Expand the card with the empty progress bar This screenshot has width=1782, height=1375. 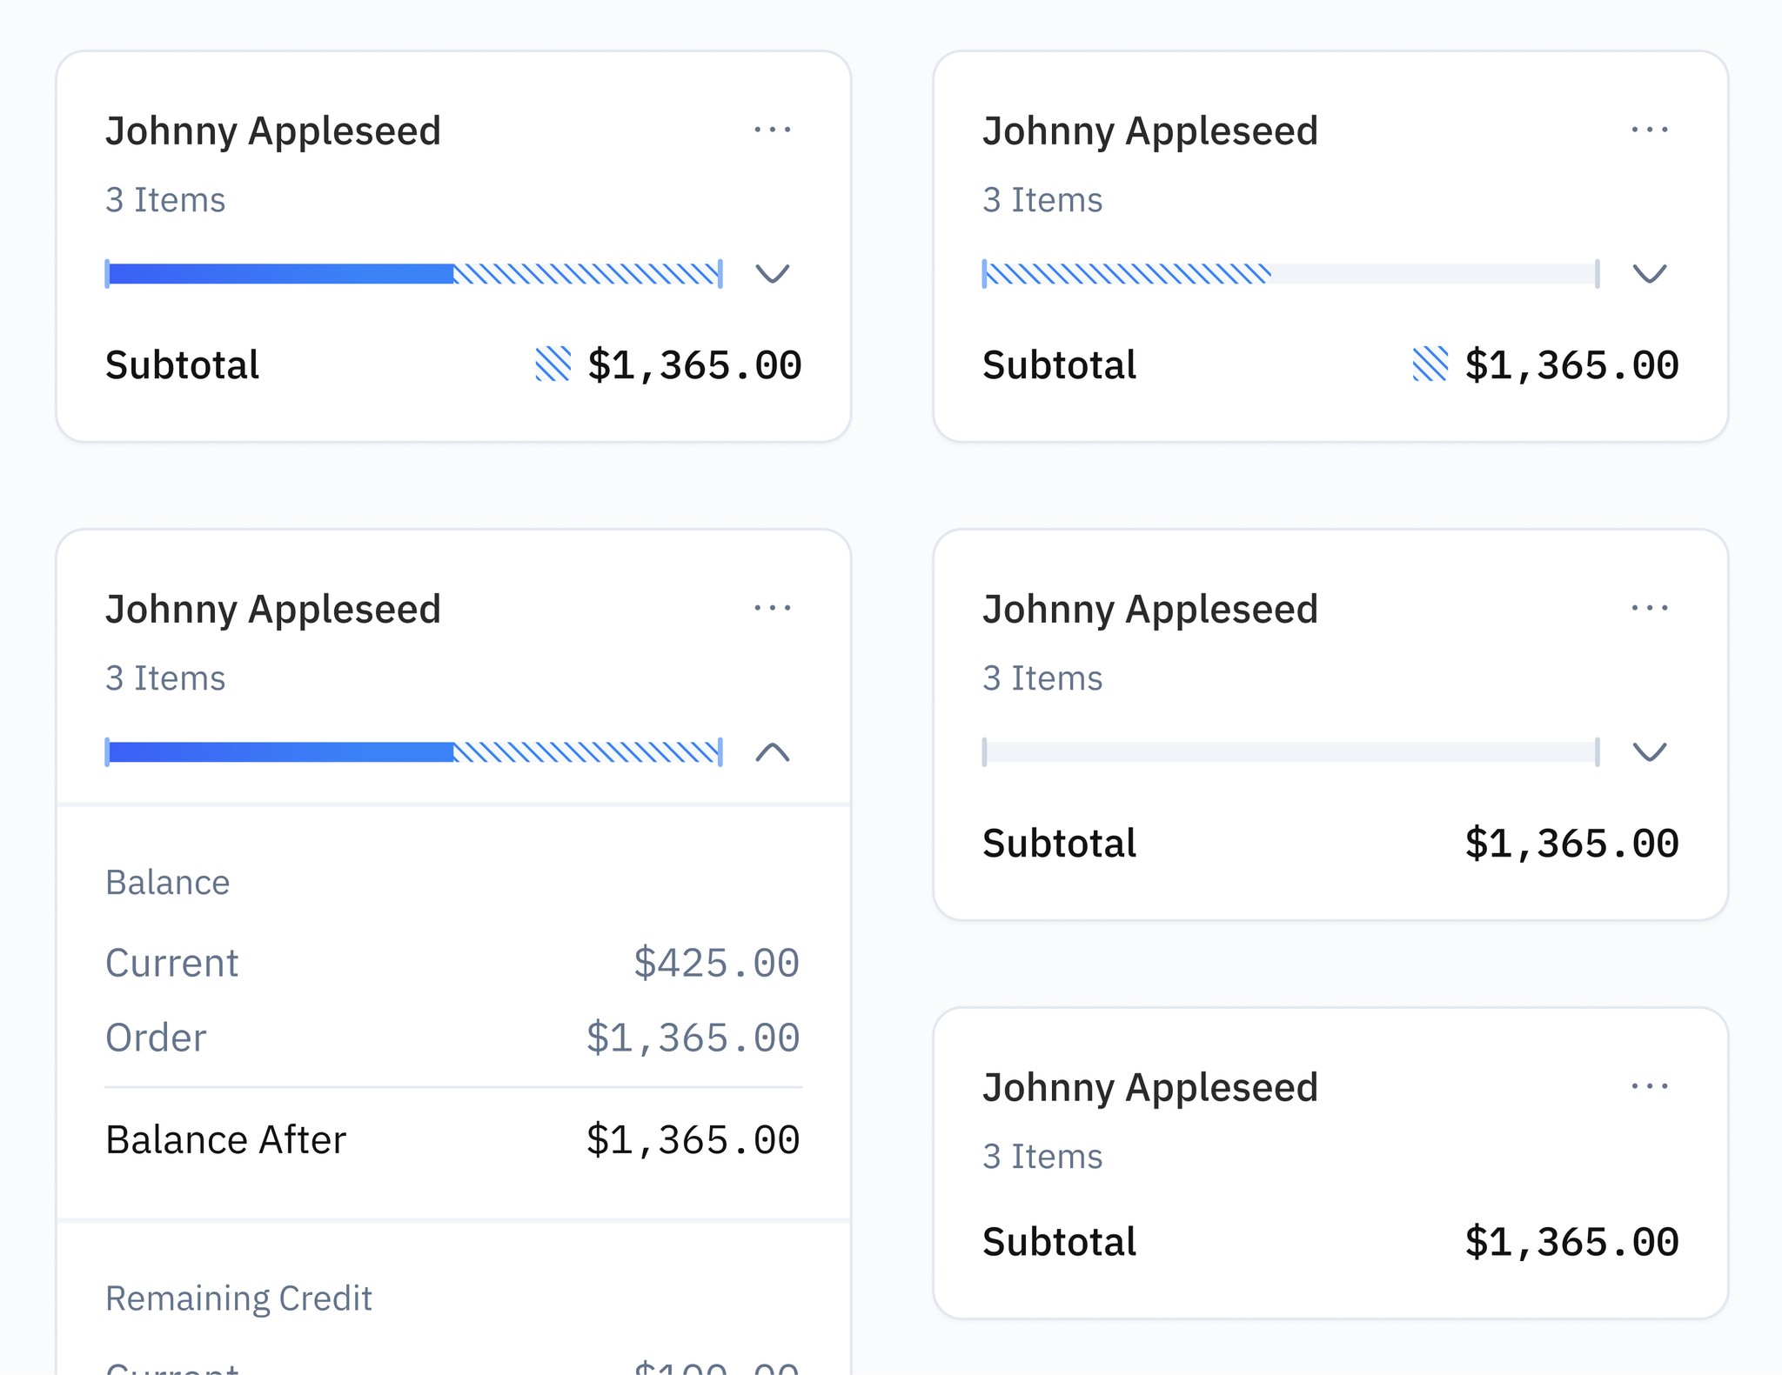pos(1649,751)
